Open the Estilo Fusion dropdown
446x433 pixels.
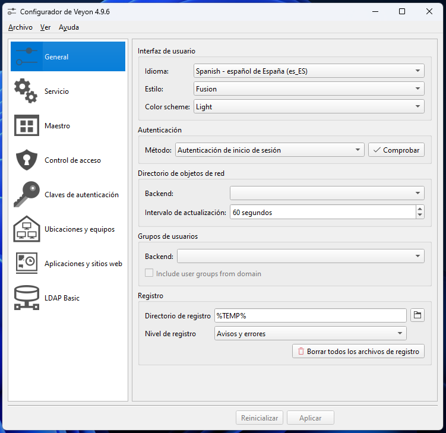[309, 89]
